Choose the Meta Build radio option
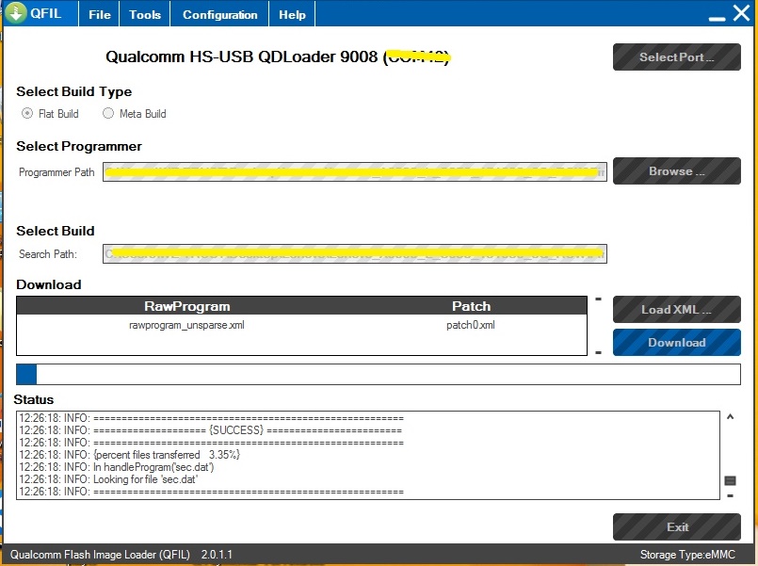This screenshot has height=566, width=758. coord(108,114)
